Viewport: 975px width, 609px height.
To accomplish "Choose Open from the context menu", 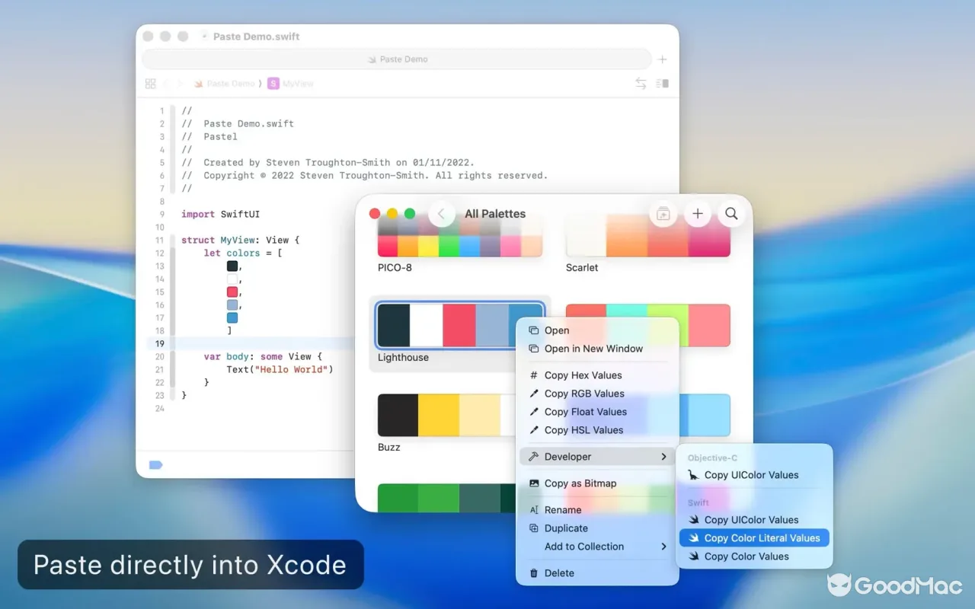I will (x=597, y=330).
